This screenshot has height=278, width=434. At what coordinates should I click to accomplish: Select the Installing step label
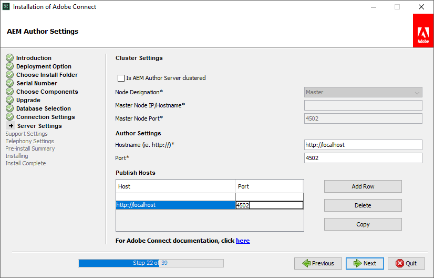click(17, 156)
